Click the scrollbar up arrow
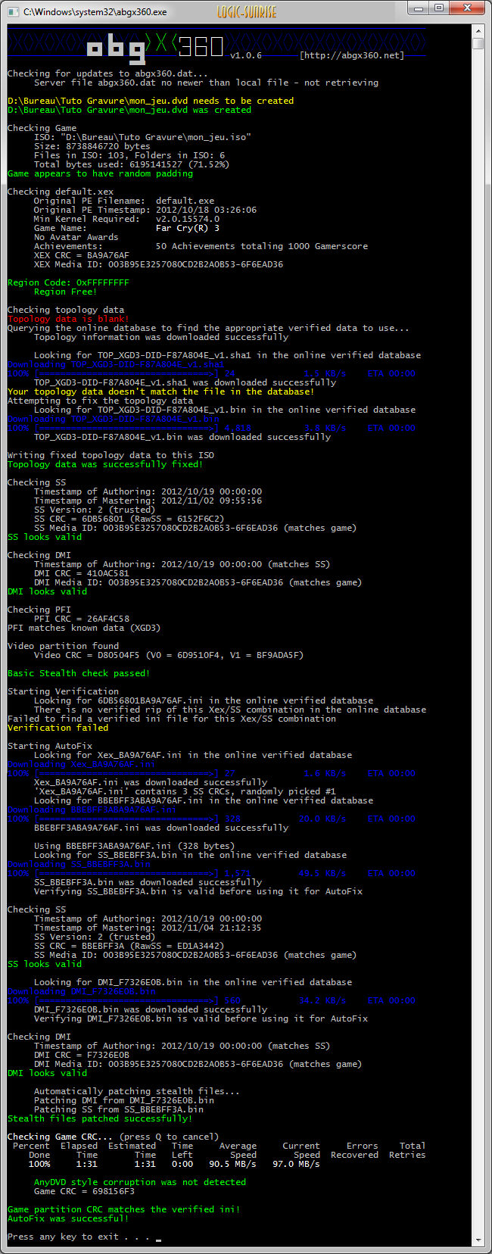The width and height of the screenshot is (492, 1254). (478, 30)
